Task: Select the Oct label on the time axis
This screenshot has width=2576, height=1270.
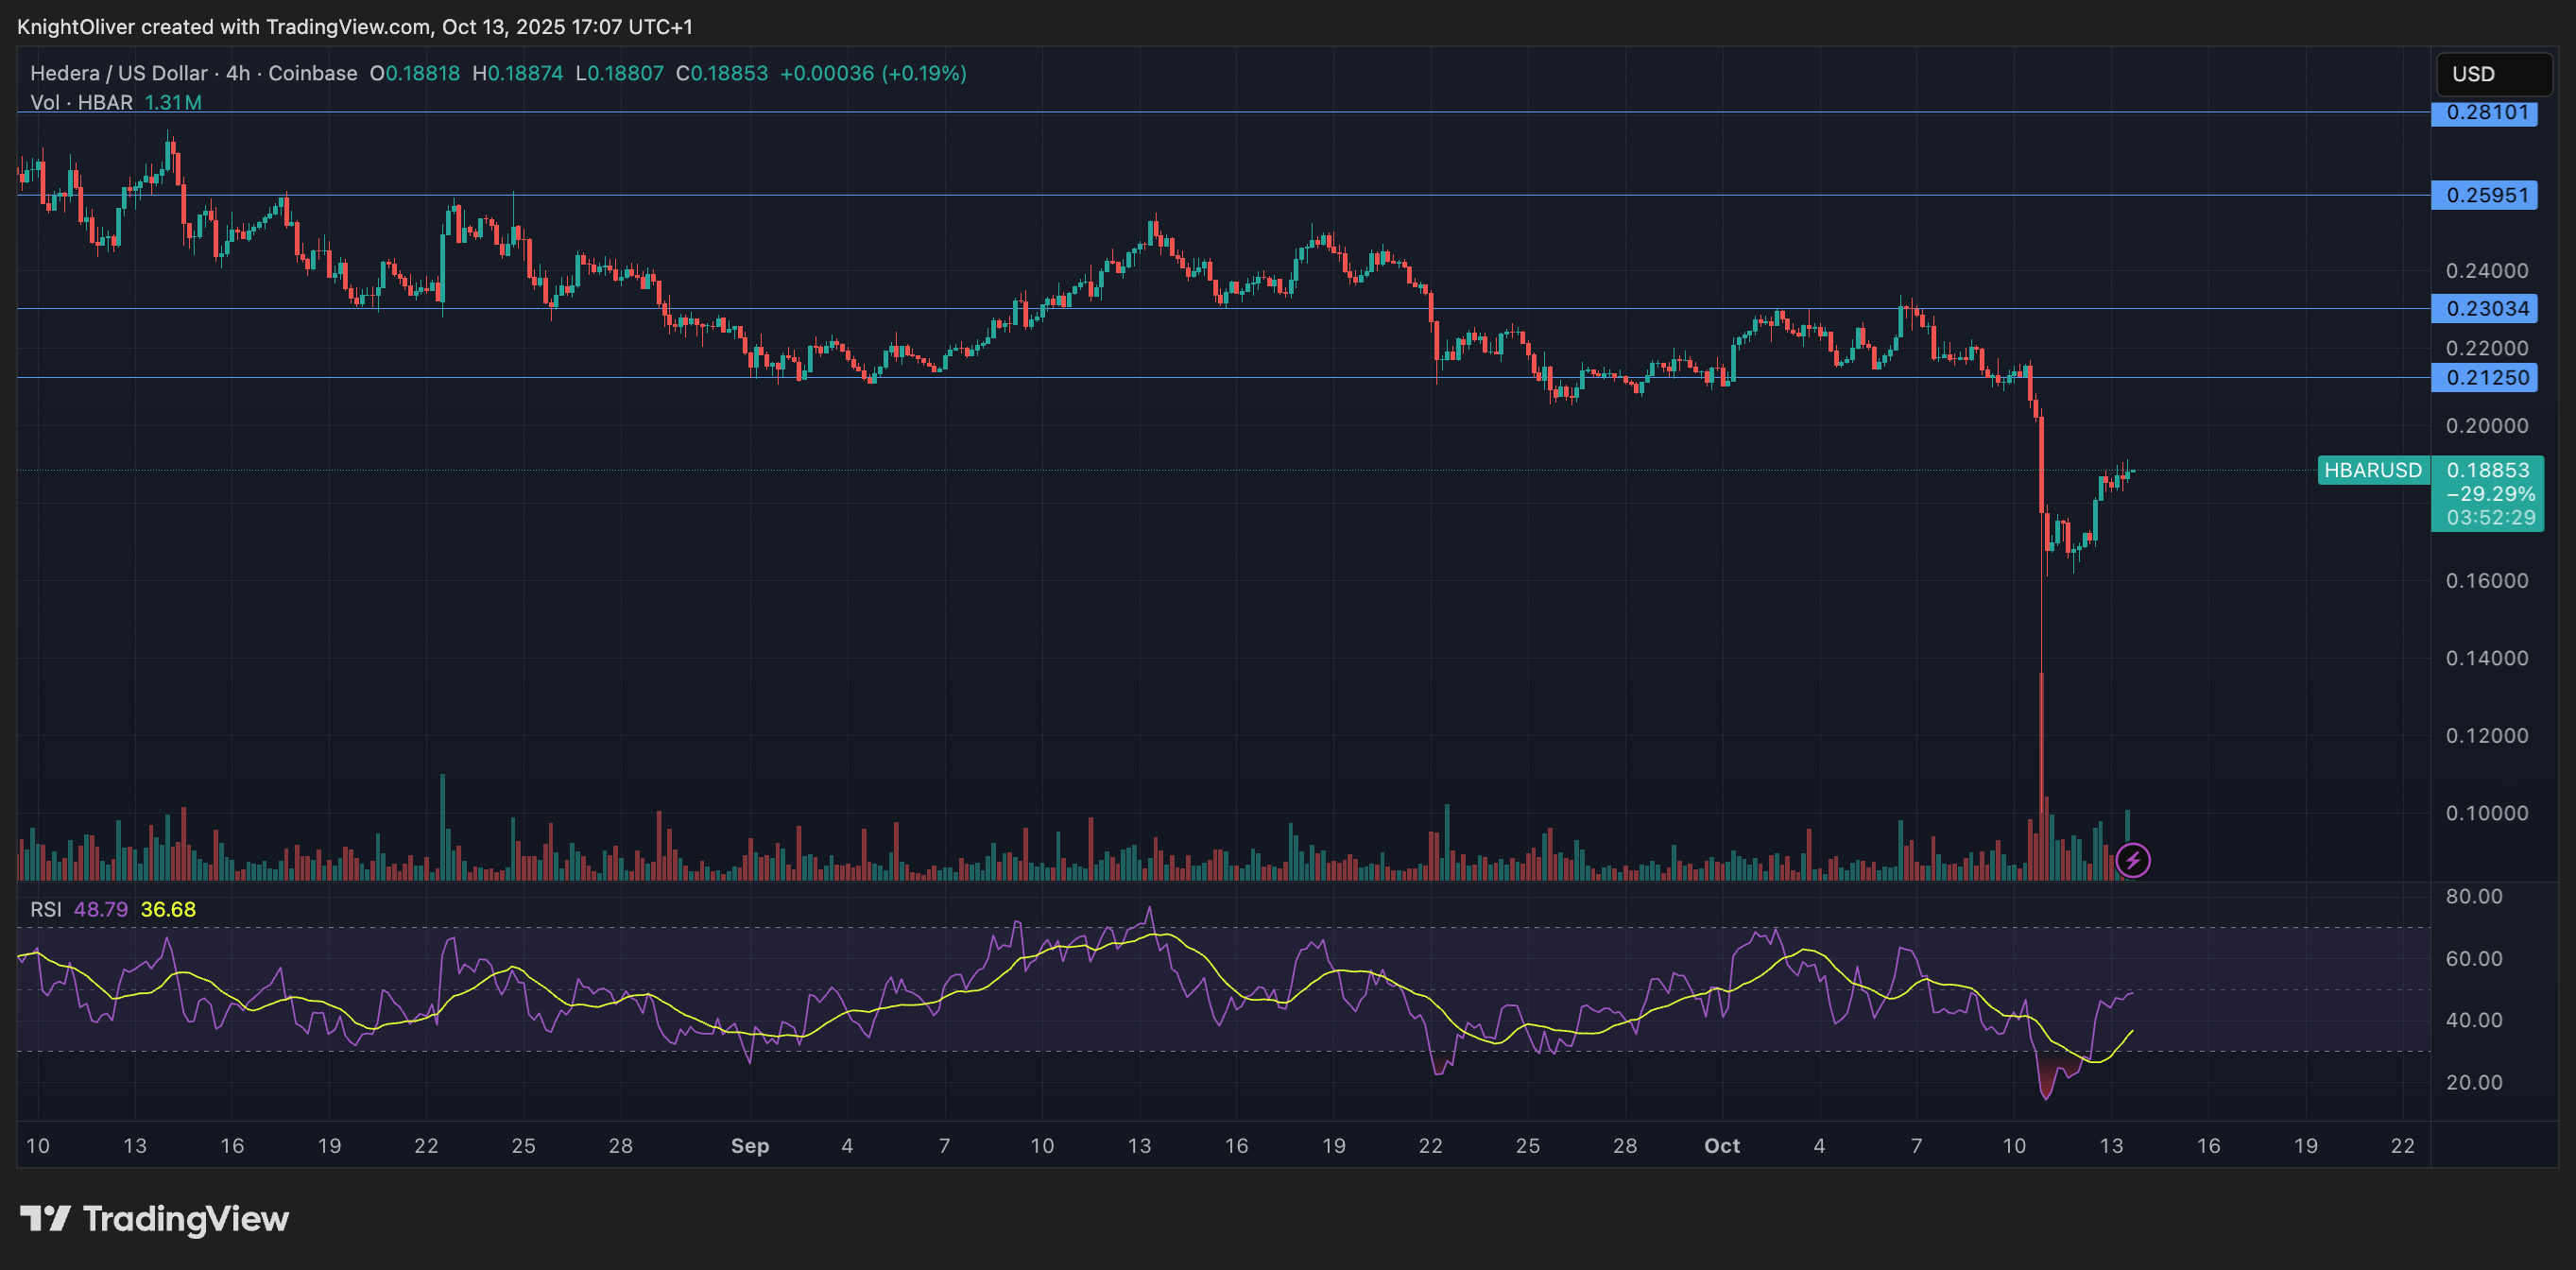Action: click(x=1722, y=1146)
